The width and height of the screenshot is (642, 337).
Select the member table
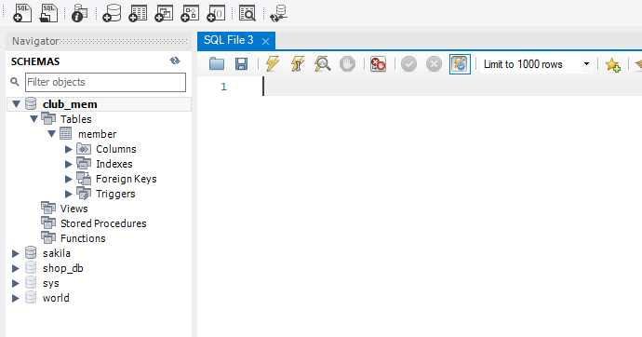coord(98,134)
